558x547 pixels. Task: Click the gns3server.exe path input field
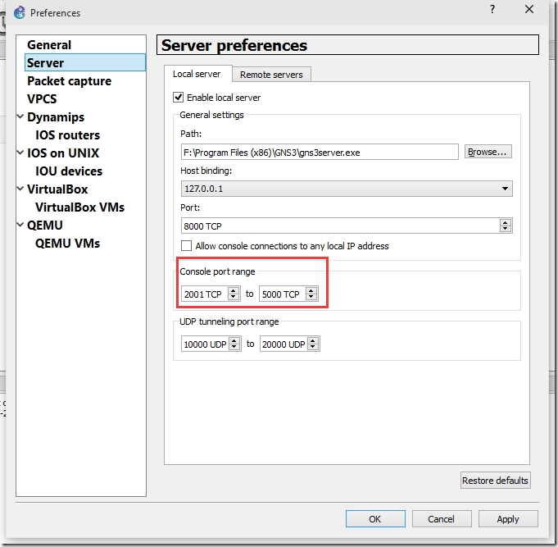(x=320, y=153)
